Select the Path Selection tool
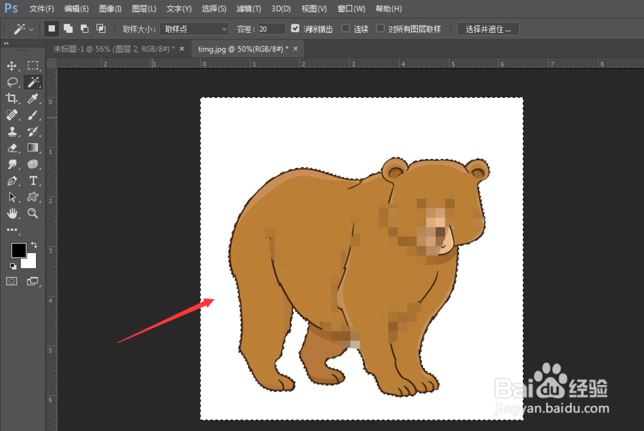The image size is (644, 431). point(12,197)
